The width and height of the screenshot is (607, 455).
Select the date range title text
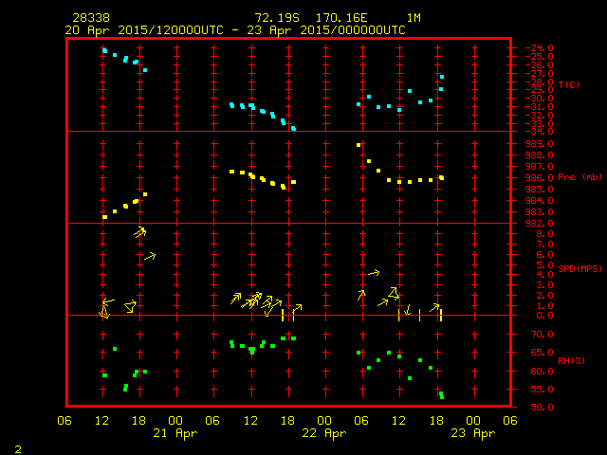235,30
